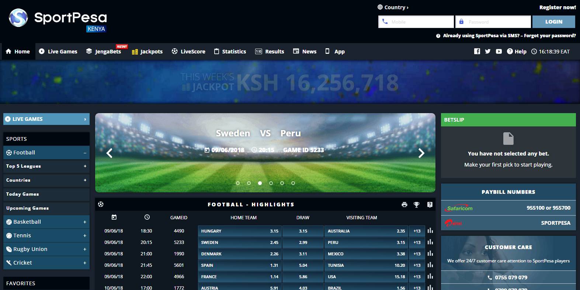The image size is (580, 290).
Task: Open SportPesa Twitter page icon
Action: [x=488, y=51]
